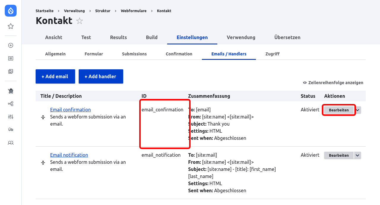Click the ID column header
Screen dimensions: 380x205
pyautogui.click(x=144, y=96)
